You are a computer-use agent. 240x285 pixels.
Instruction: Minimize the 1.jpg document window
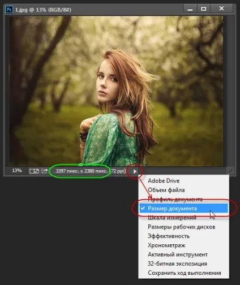190,8
